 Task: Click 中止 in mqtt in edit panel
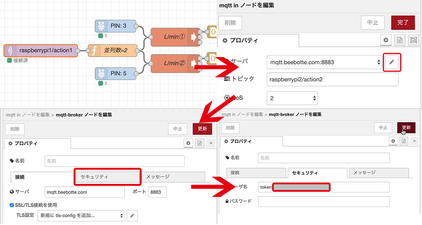pos(373,23)
